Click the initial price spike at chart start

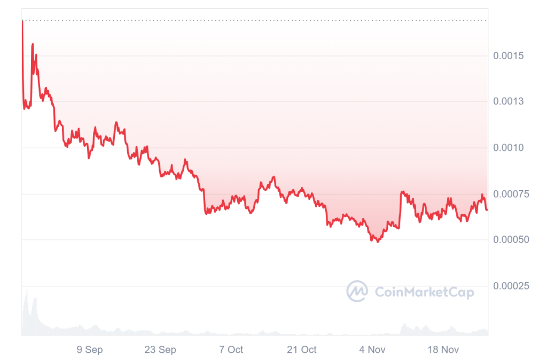[22, 21]
